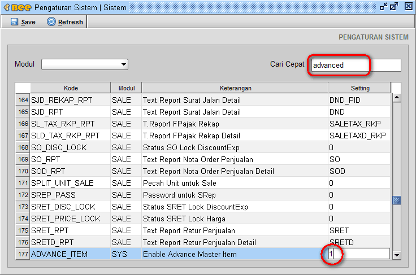416x275 pixels.
Task: Click the scrollbar down arrow
Action: coord(397,255)
